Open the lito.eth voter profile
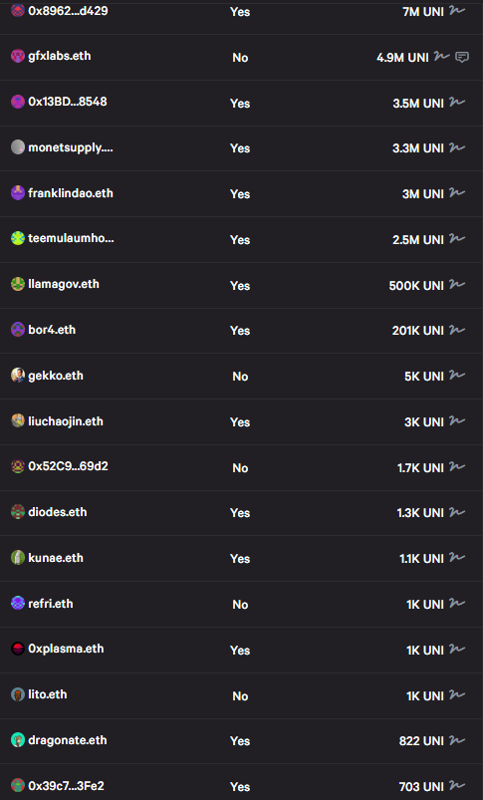This screenshot has height=800, width=483. coord(47,694)
